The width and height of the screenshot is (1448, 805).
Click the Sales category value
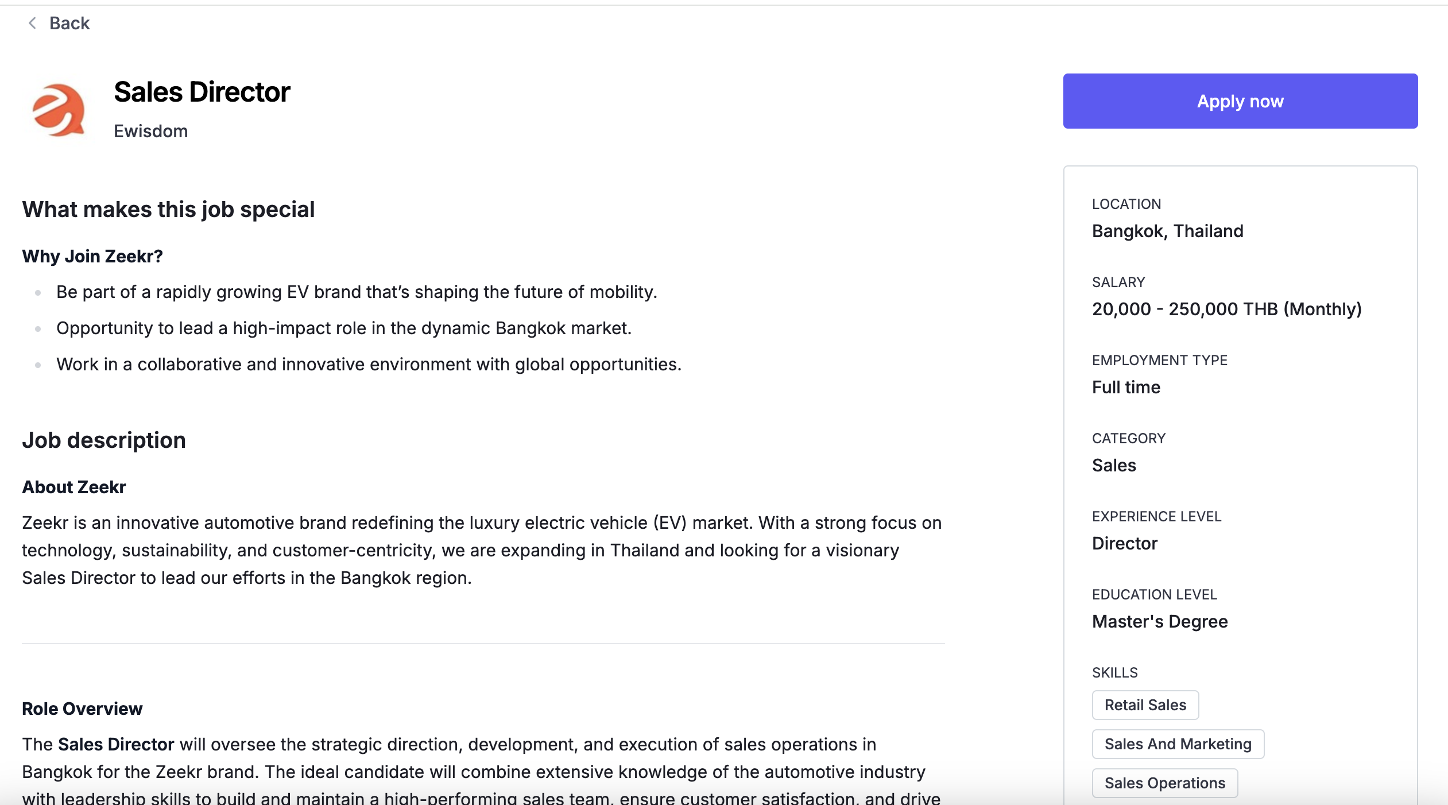(1114, 465)
